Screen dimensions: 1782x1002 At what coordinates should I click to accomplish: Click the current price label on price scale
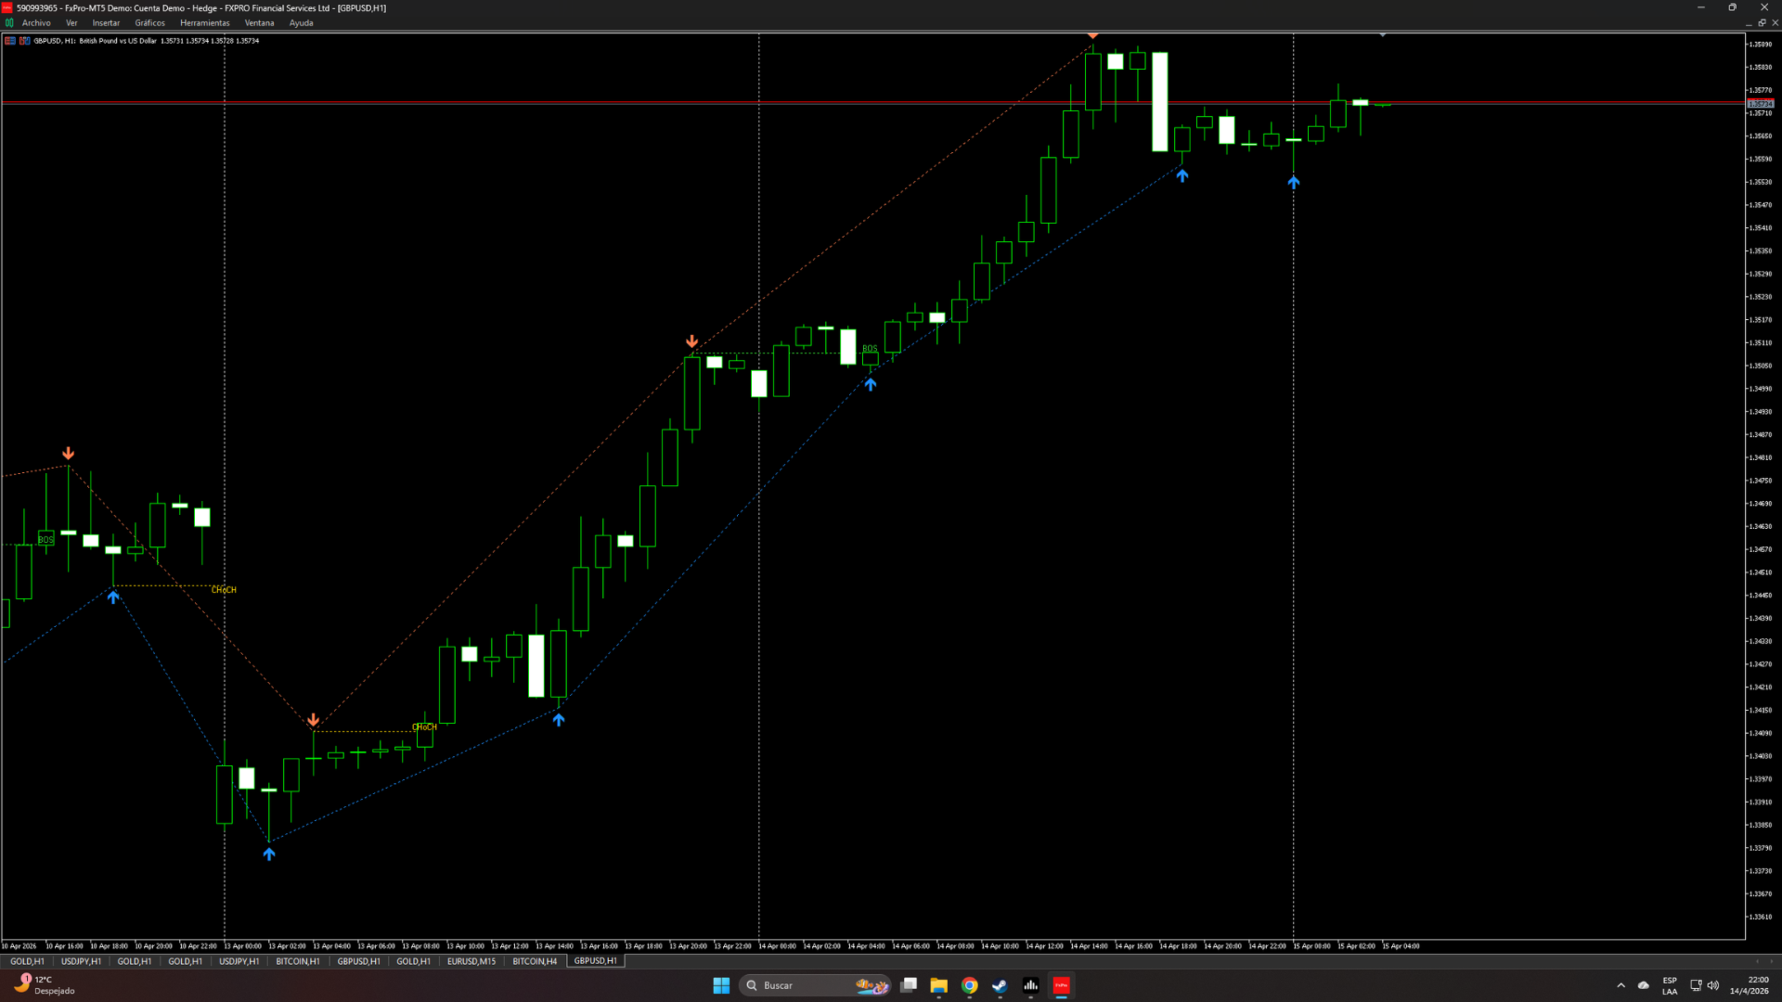(x=1760, y=103)
